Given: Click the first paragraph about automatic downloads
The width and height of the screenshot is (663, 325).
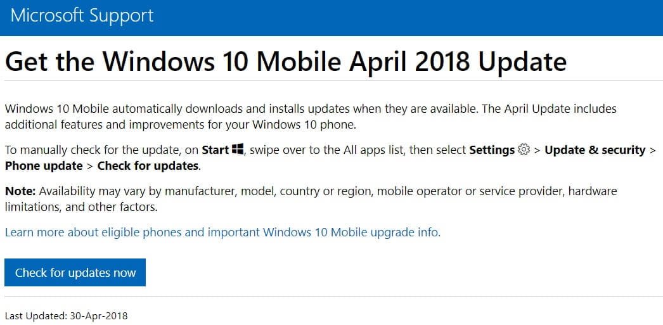Looking at the screenshot, I should click(241, 109).
